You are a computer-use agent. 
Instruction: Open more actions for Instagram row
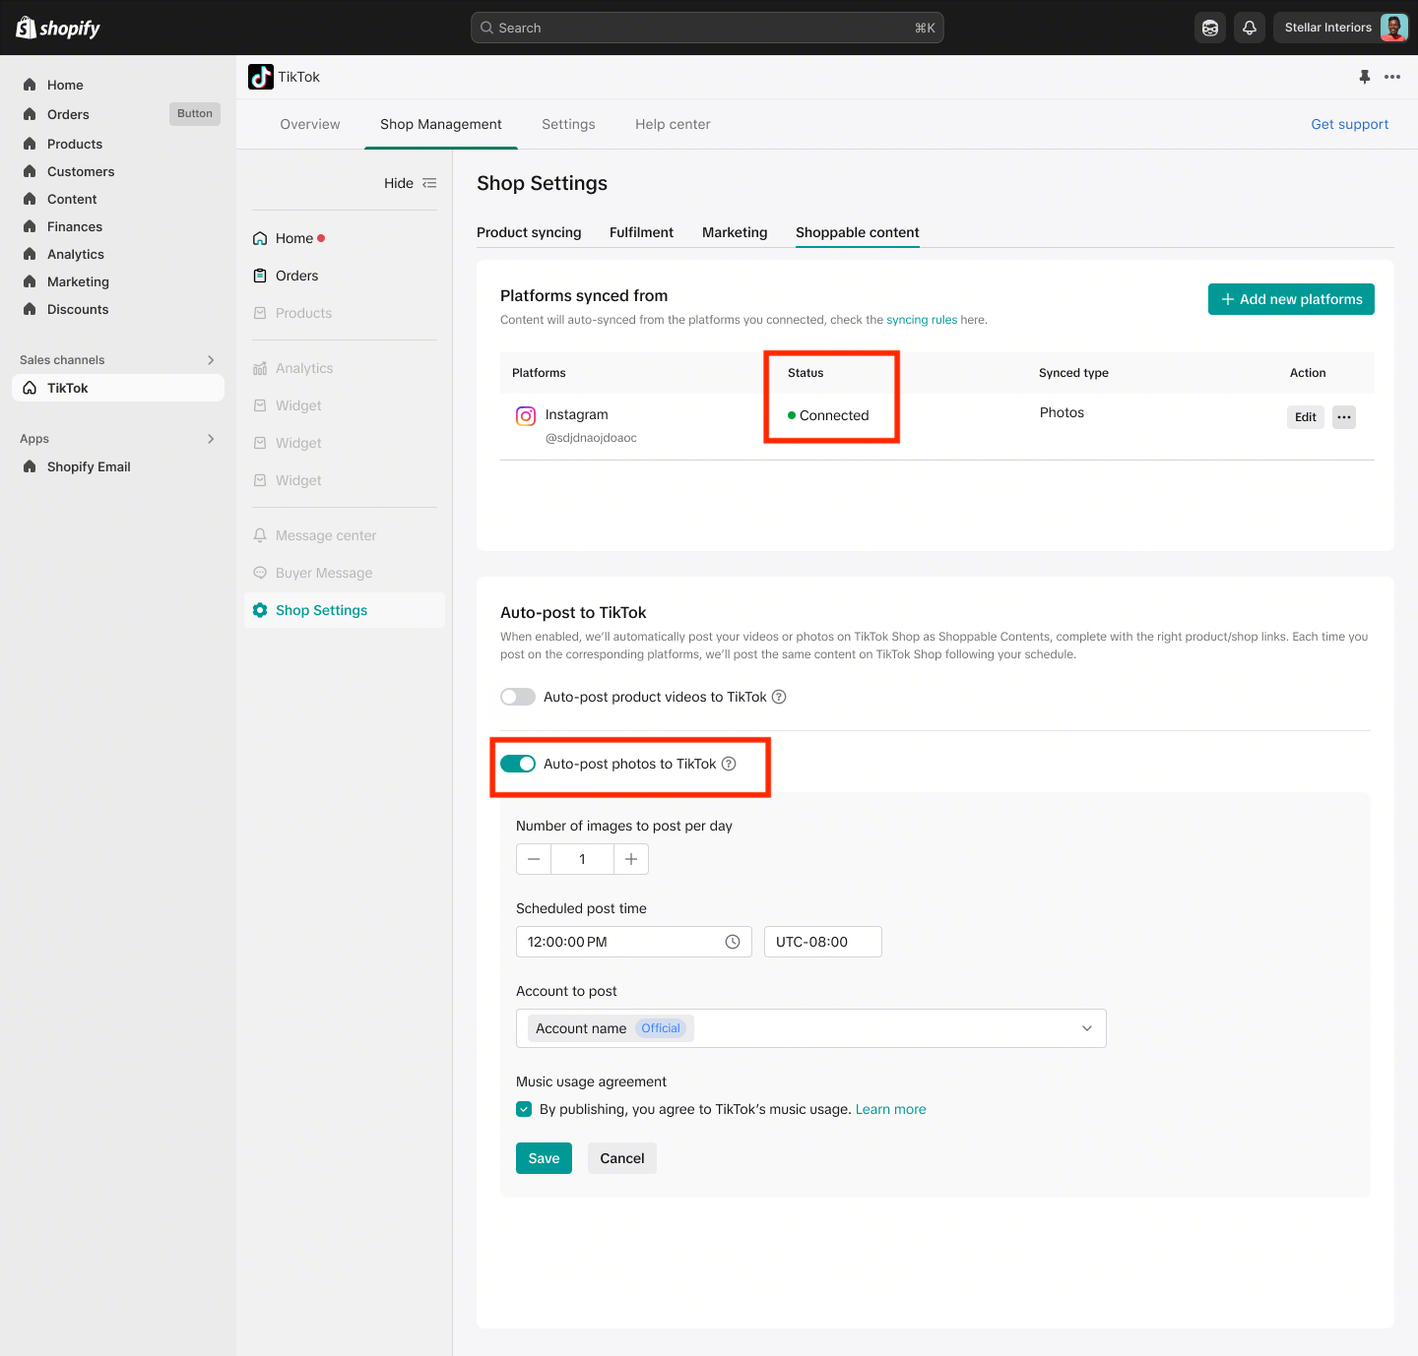click(x=1344, y=417)
